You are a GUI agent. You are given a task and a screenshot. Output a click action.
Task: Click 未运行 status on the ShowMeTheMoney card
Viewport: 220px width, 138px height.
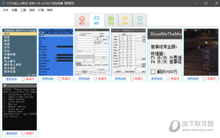point(175,79)
